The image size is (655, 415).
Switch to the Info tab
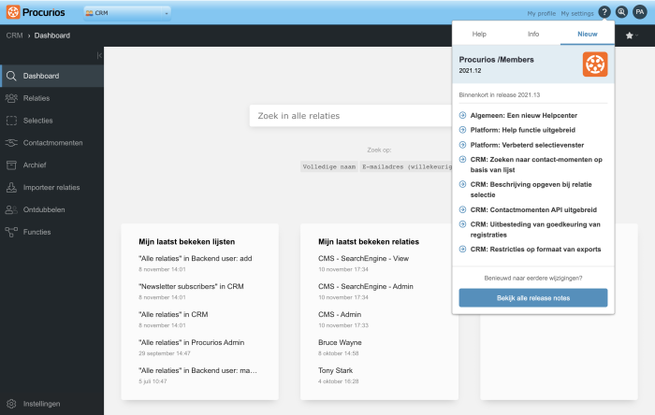pos(533,34)
